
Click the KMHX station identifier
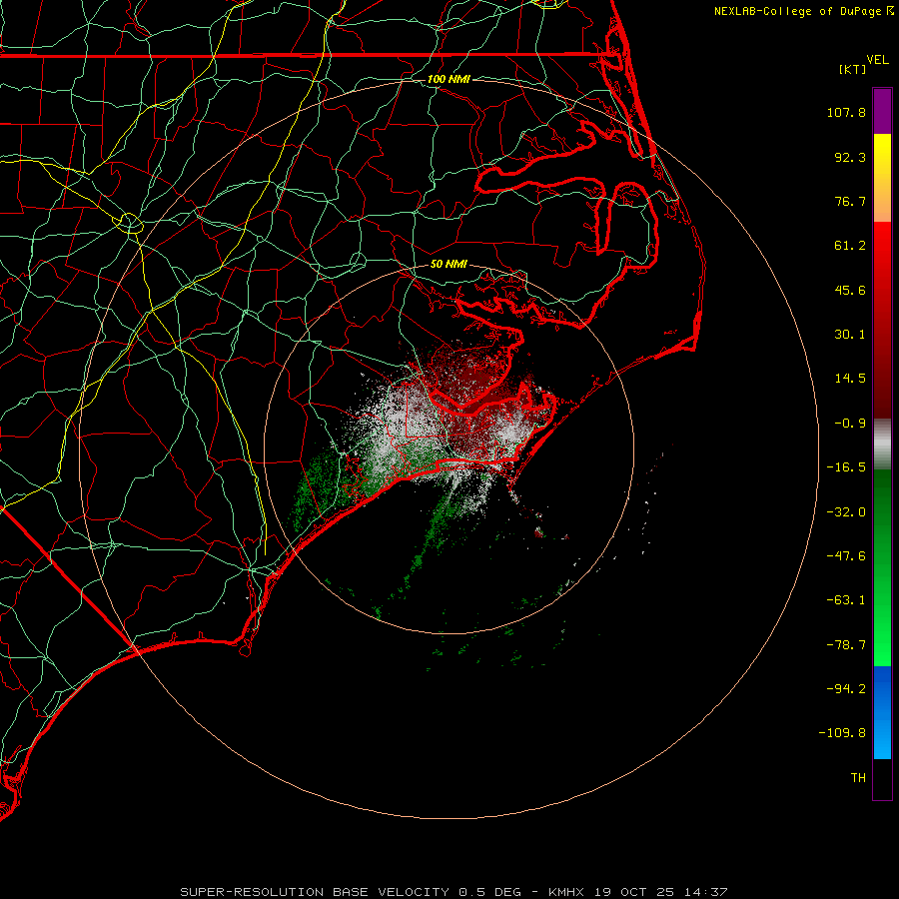(x=566, y=892)
